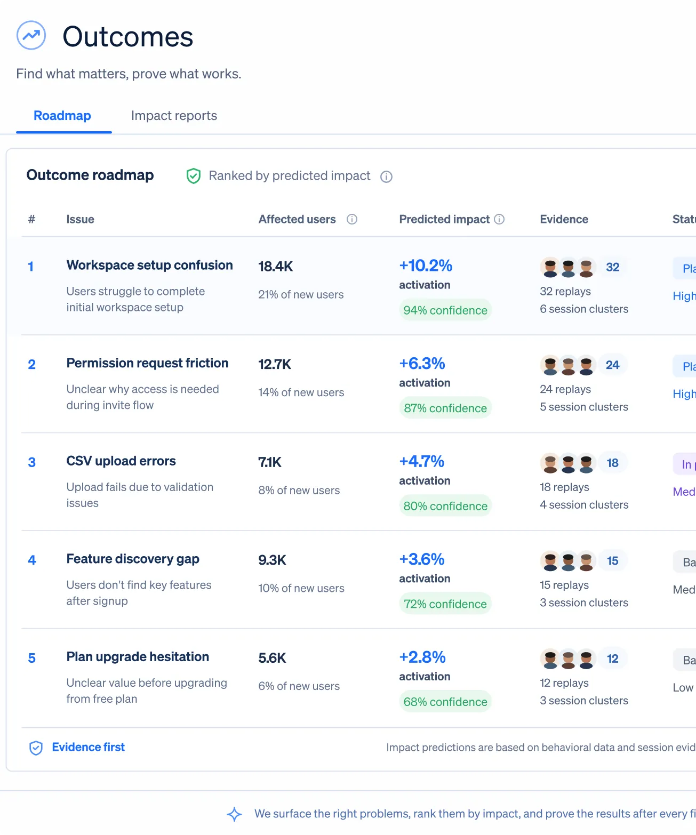
Task: Open avatar group for Workspace setup confusion
Action: click(x=568, y=267)
